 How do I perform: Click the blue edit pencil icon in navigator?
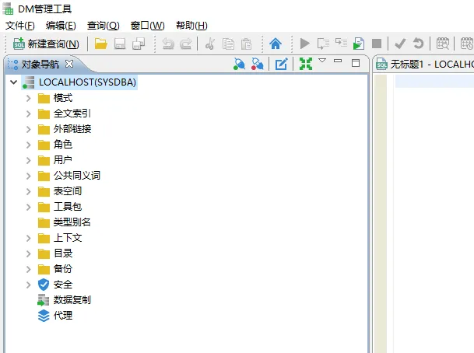[281, 64]
